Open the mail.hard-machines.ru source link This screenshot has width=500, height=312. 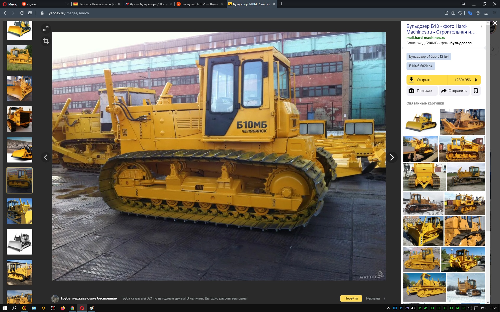426,38
